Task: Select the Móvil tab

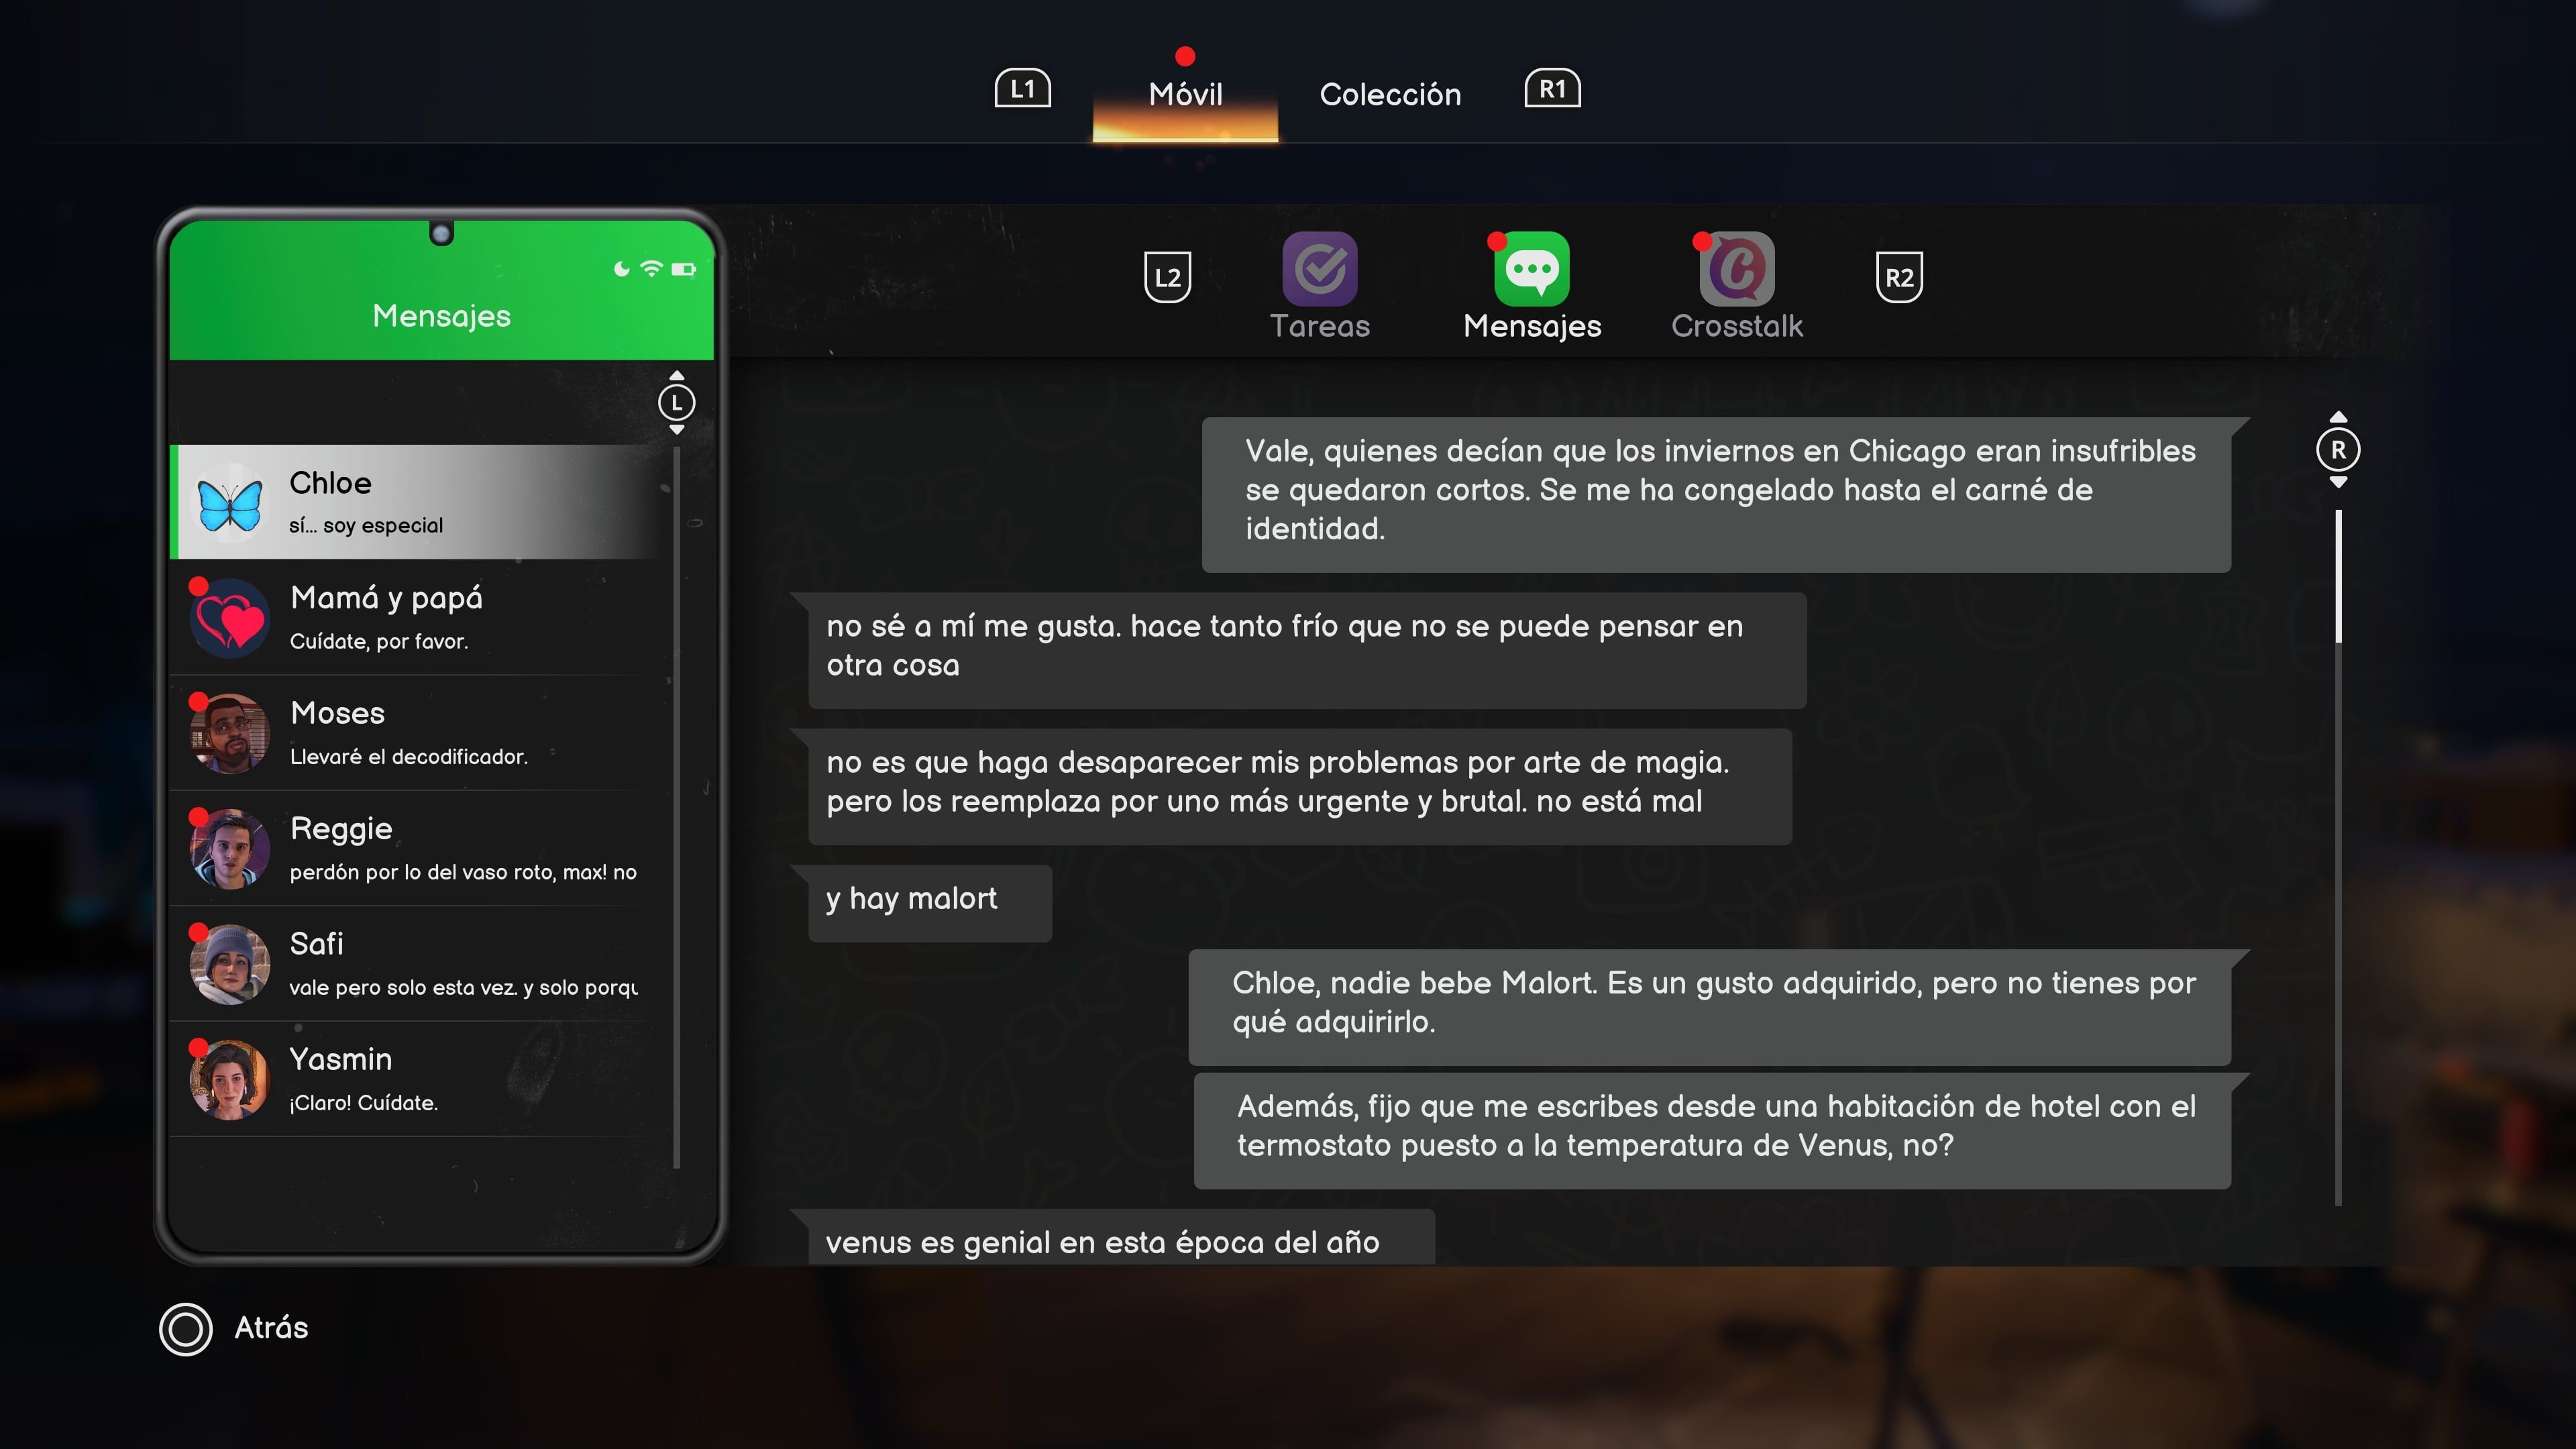Action: (x=1185, y=94)
